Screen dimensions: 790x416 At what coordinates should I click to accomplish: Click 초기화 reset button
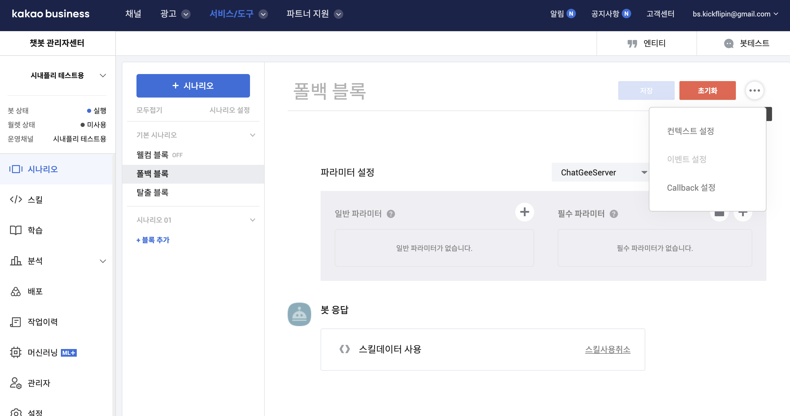(x=707, y=90)
